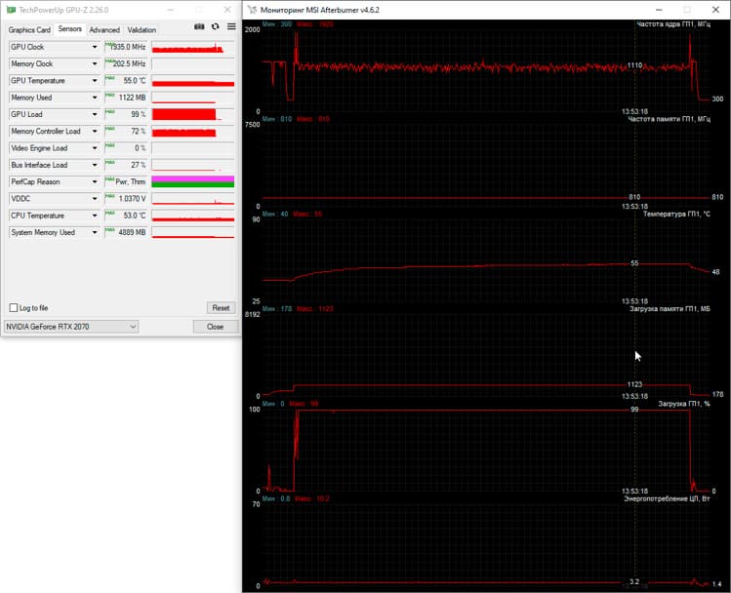Image resolution: width=731 pixels, height=593 pixels.
Task: Click the GPU Clock value 1935.0 MHz
Action: pos(128,47)
